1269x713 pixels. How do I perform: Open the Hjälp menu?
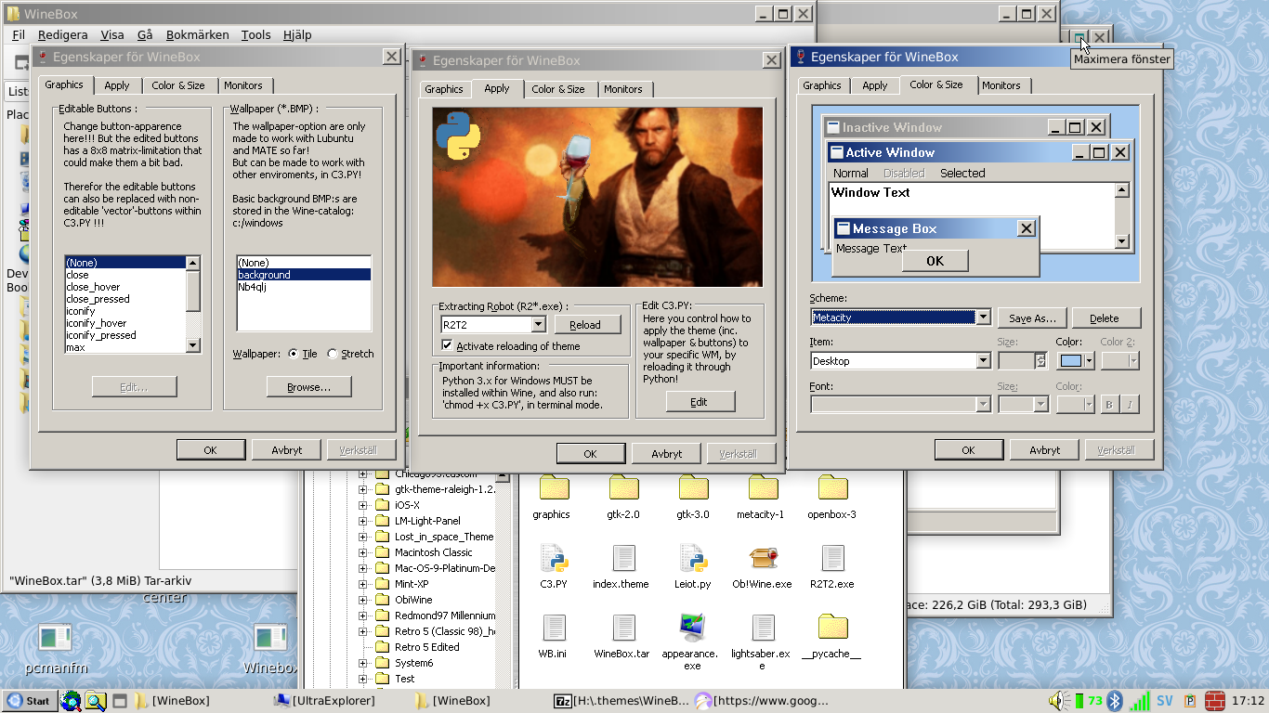pyautogui.click(x=296, y=34)
